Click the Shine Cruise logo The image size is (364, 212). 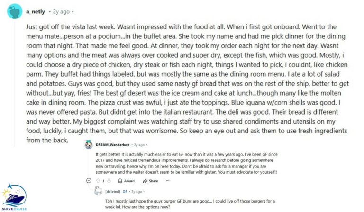[14, 197]
